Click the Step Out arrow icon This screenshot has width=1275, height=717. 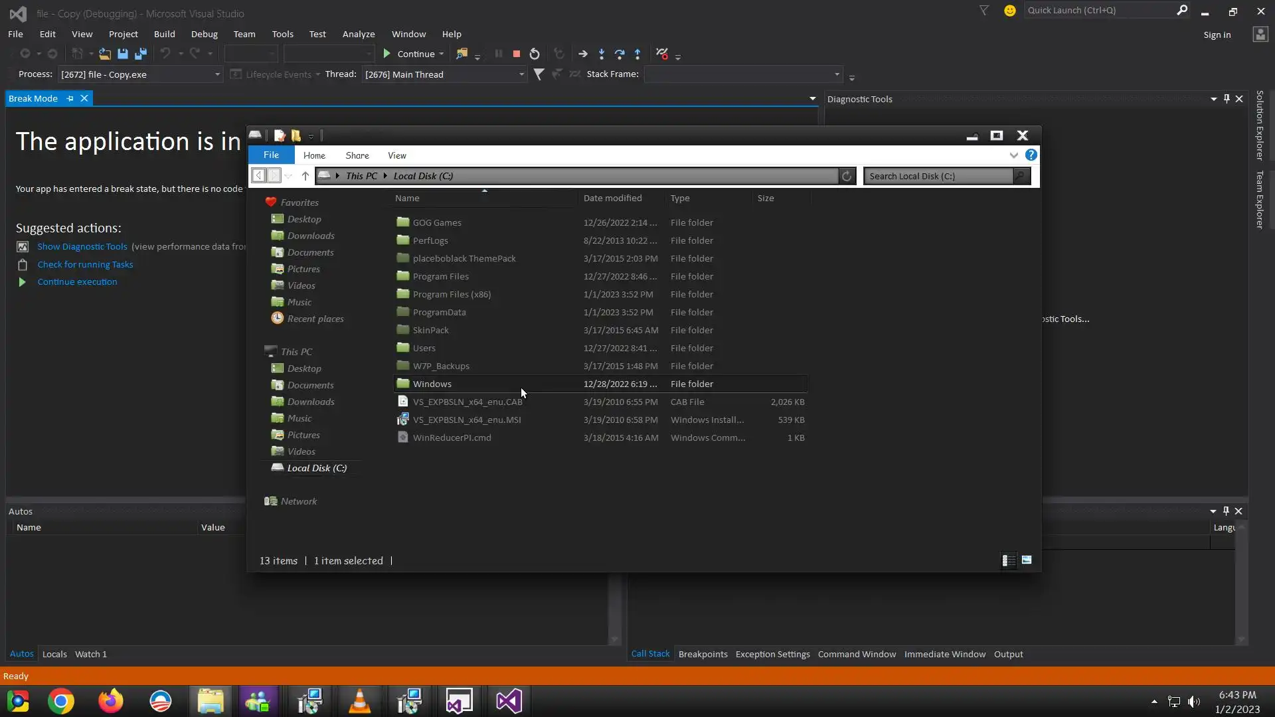[637, 54]
